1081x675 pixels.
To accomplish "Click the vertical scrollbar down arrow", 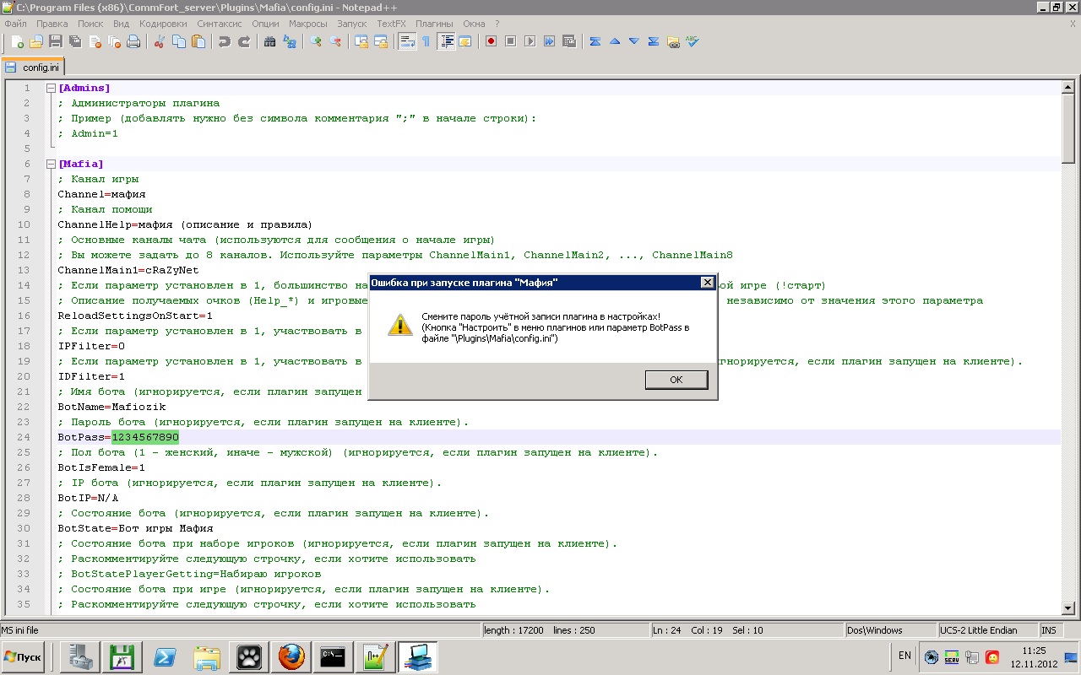I will [x=1067, y=607].
